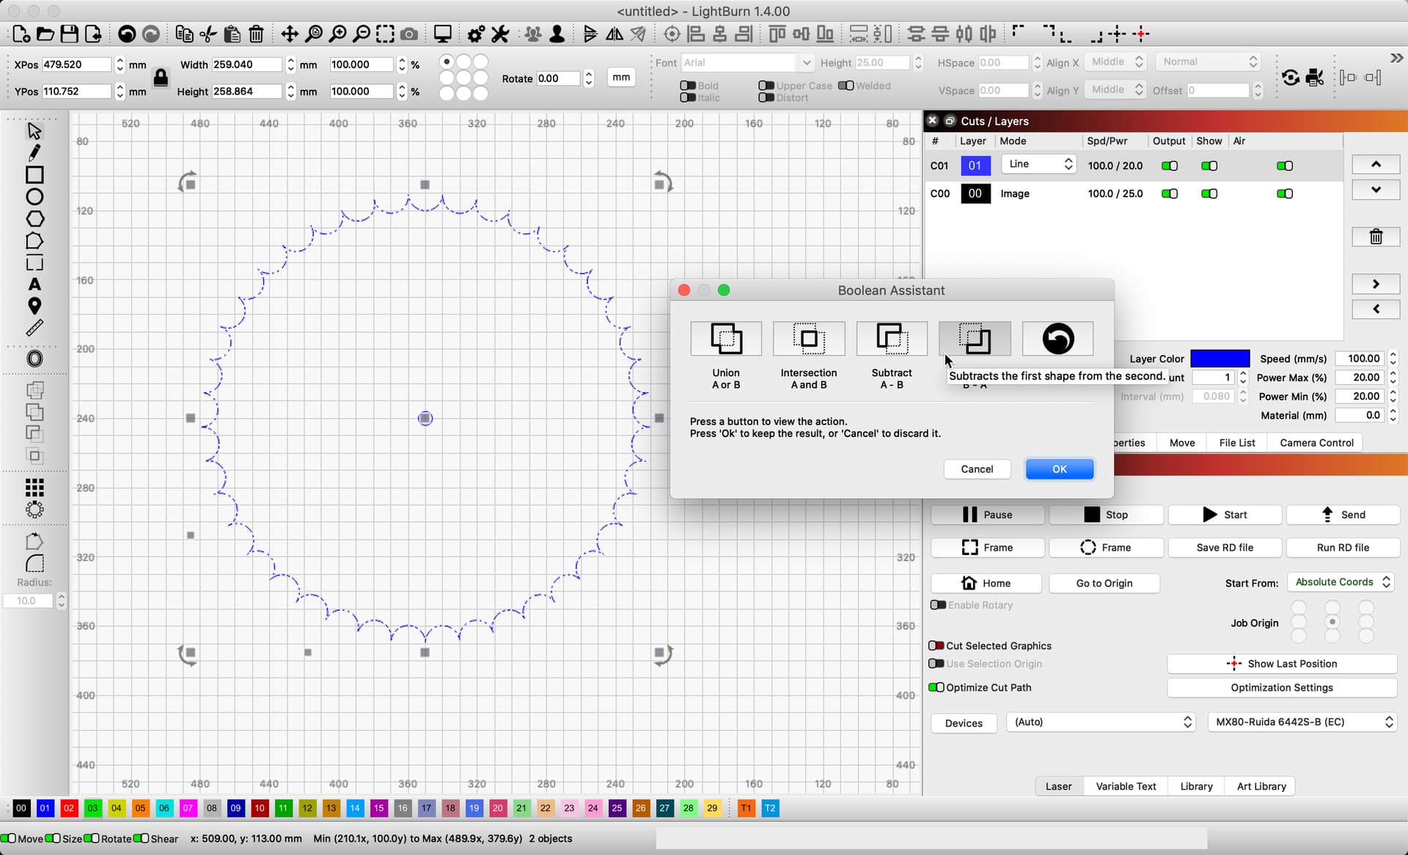Screen dimensions: 1408x855
Task: Click the undo icon in Boolean Assistant
Action: point(1057,339)
